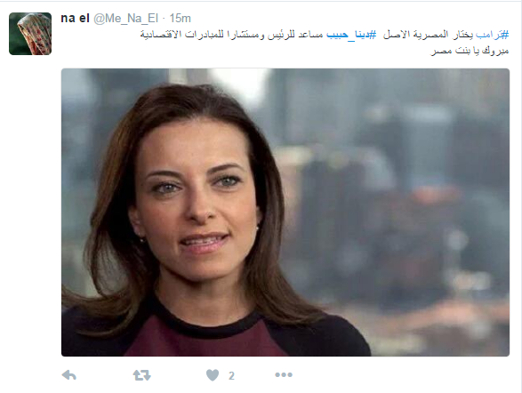
Task: Open the tweet via 15m timestamp
Action: [x=181, y=19]
